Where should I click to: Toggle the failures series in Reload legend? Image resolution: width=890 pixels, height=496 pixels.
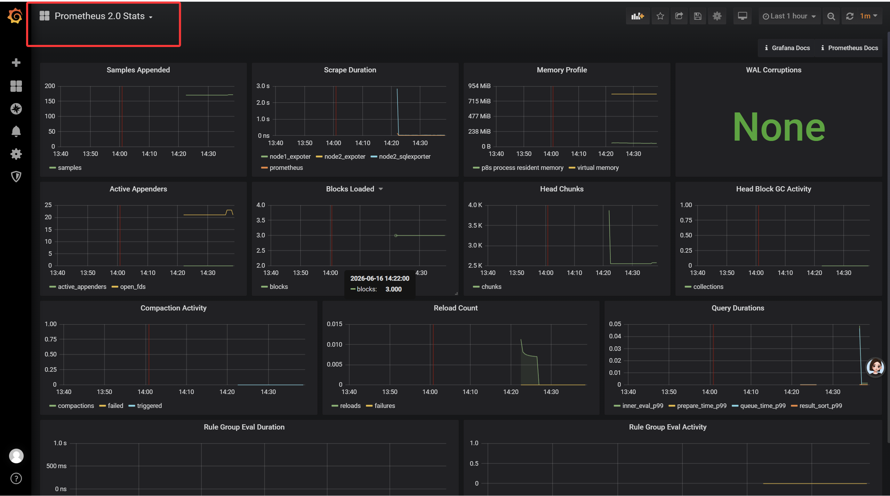pyautogui.click(x=385, y=406)
